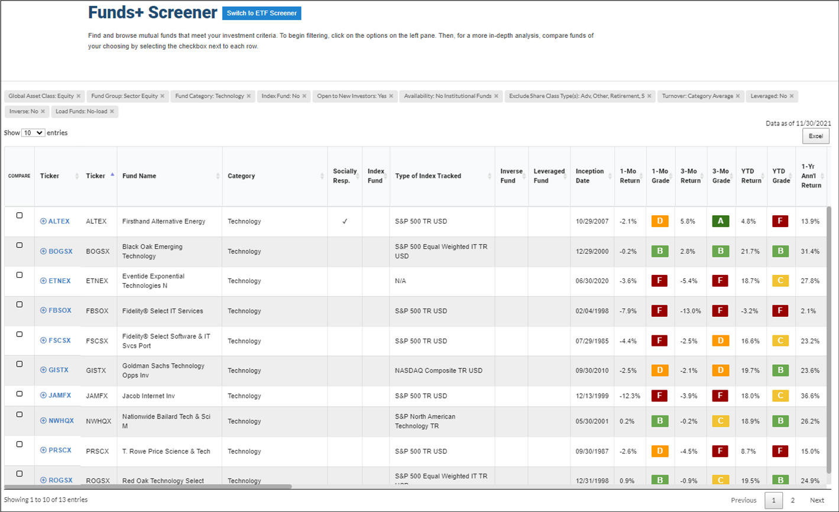The height and width of the screenshot is (512, 839).
Task: Remove the Exclude Share Class Type filter
Action: (x=649, y=96)
